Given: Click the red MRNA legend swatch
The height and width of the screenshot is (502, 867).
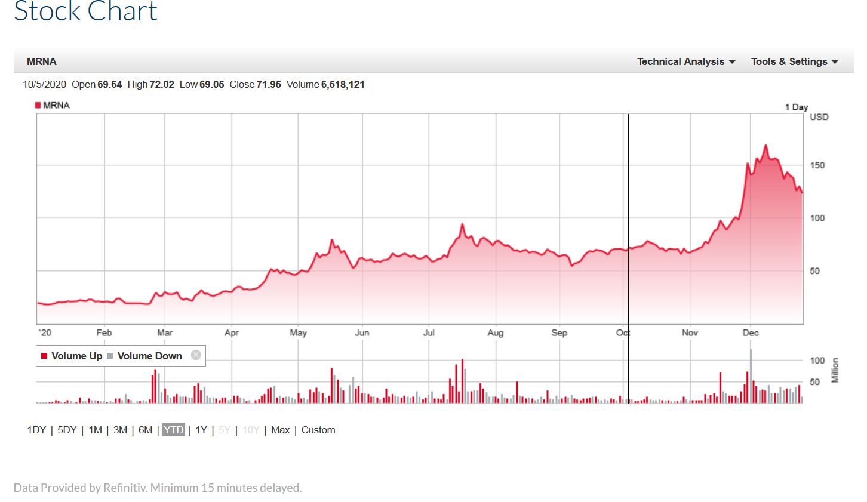Looking at the screenshot, I should [x=38, y=105].
